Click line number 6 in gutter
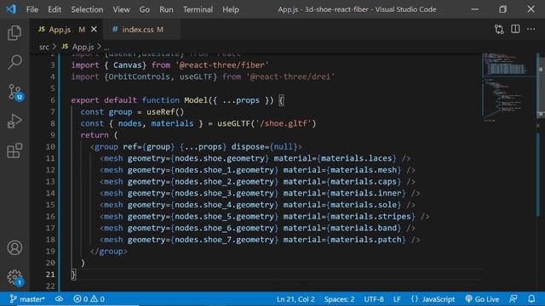The width and height of the screenshot is (545, 306). [x=53, y=100]
